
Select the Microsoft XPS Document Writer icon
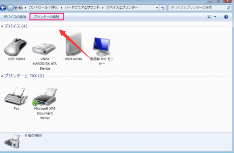pyautogui.click(x=45, y=97)
